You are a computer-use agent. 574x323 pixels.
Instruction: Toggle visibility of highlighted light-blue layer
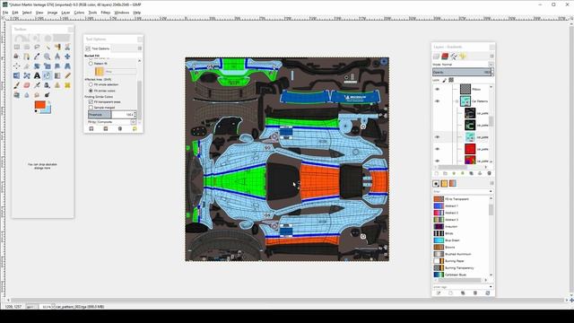tap(437, 137)
